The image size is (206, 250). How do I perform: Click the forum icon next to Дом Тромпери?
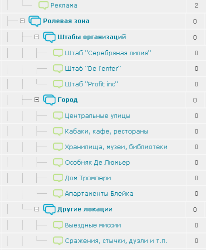(58, 178)
